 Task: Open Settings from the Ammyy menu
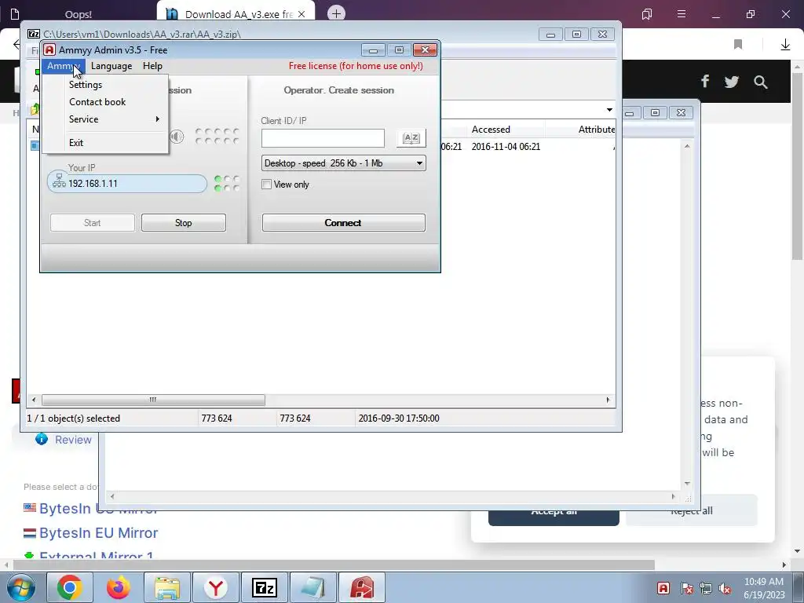[85, 85]
